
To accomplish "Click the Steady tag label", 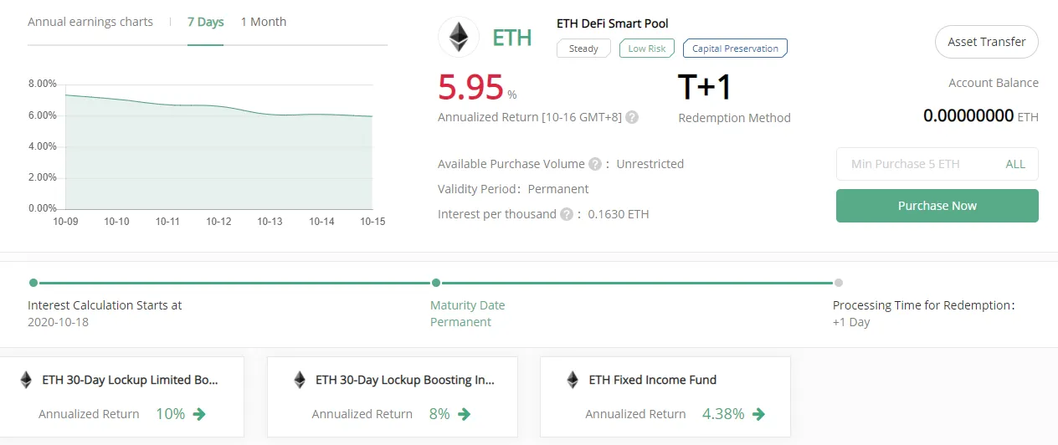I will (583, 49).
